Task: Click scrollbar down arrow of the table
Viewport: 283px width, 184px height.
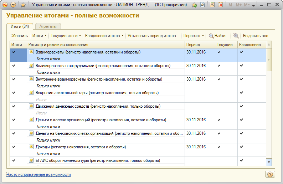Action: 269,162
